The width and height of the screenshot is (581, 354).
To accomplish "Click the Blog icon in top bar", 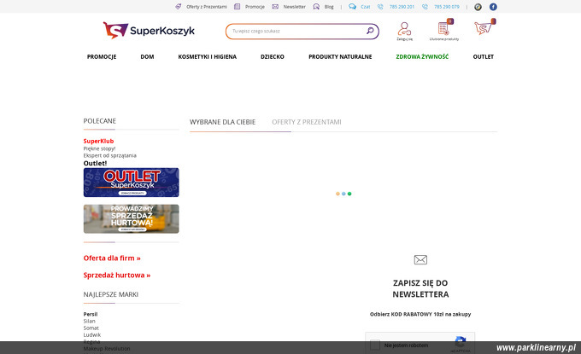I will tap(316, 7).
